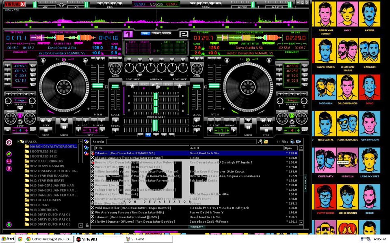
Task: Switch to the PRO skin tab
Action: (x=156, y=34)
